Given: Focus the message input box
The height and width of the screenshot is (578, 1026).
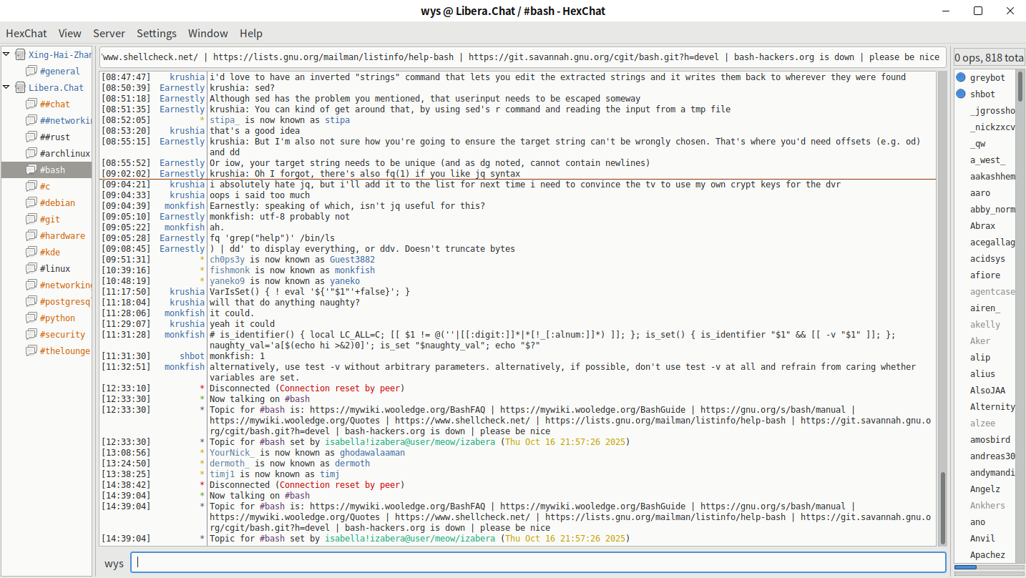Looking at the screenshot, I should click(538, 562).
